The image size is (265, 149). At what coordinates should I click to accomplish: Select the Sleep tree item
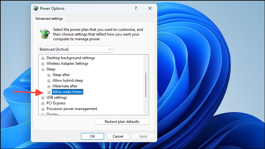(x=51, y=69)
